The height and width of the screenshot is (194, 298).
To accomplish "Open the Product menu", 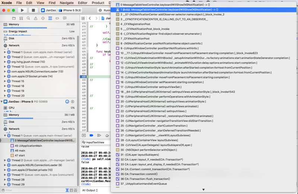I will coord(98,3).
